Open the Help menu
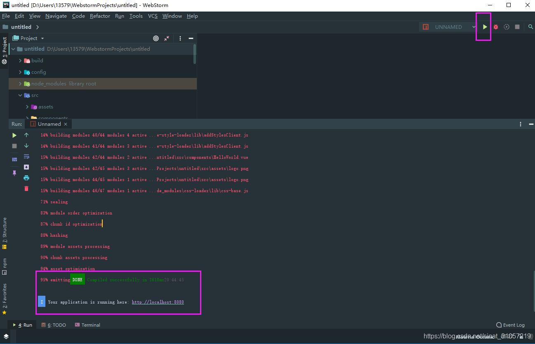Viewport: 535px width, 344px height. [193, 16]
